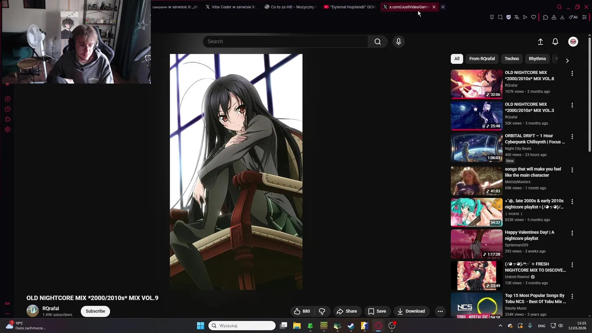Open options menu for ORBITAL DRIFT video
Image resolution: width=592 pixels, height=333 pixels.
click(x=572, y=137)
